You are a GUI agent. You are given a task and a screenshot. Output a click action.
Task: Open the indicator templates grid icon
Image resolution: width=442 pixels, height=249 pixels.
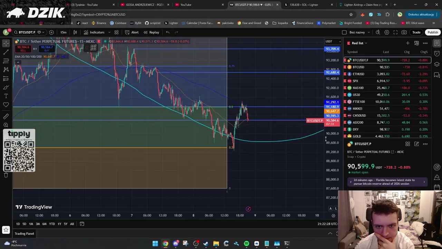pyautogui.click(x=116, y=32)
